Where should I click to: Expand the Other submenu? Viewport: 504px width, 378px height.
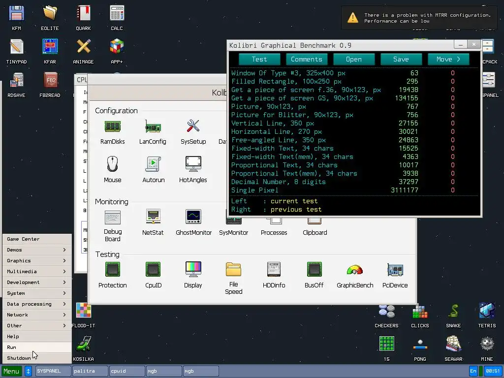click(37, 326)
